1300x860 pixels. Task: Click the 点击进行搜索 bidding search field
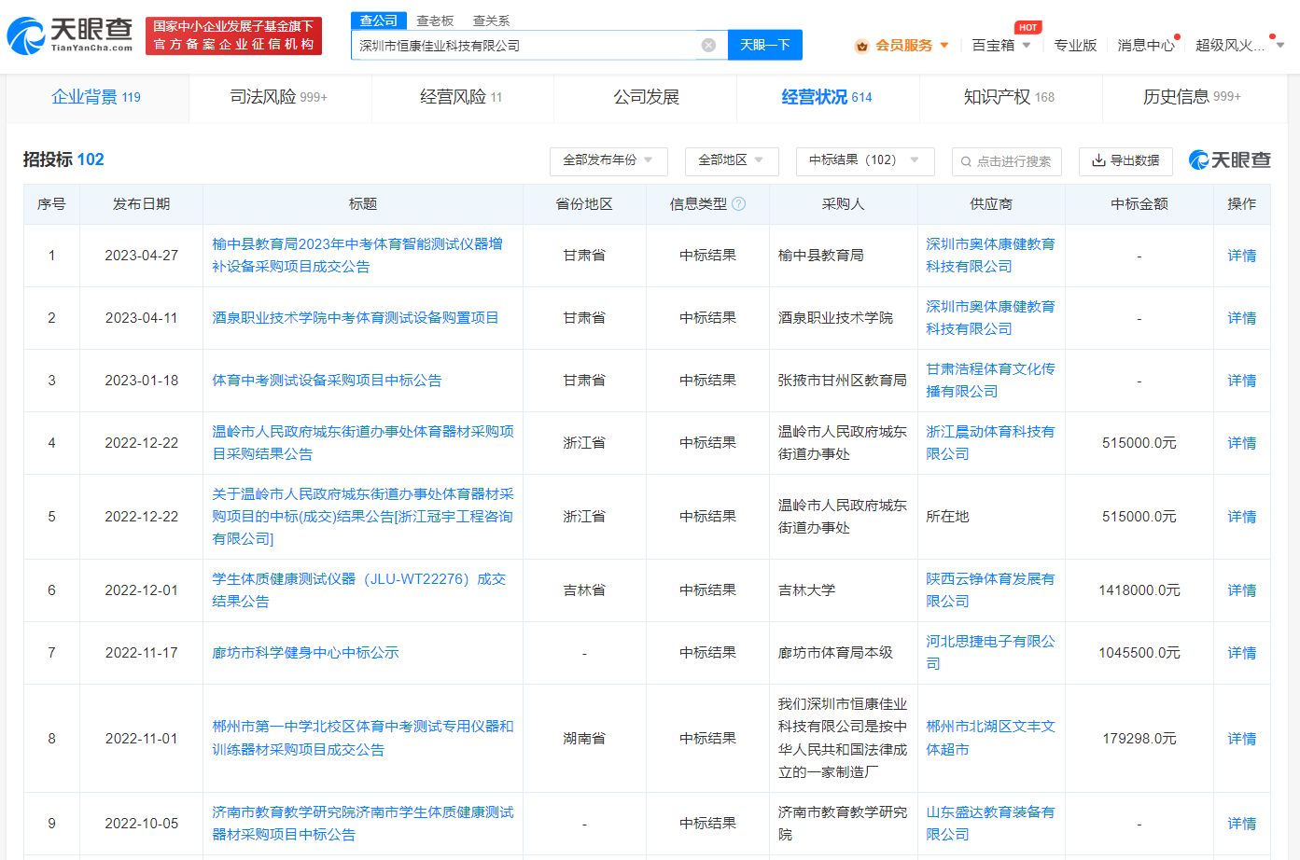coord(1006,160)
